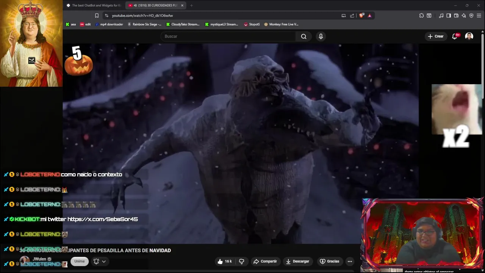
Task: Click the browser extension icon next to puzzle
Action: [429, 16]
